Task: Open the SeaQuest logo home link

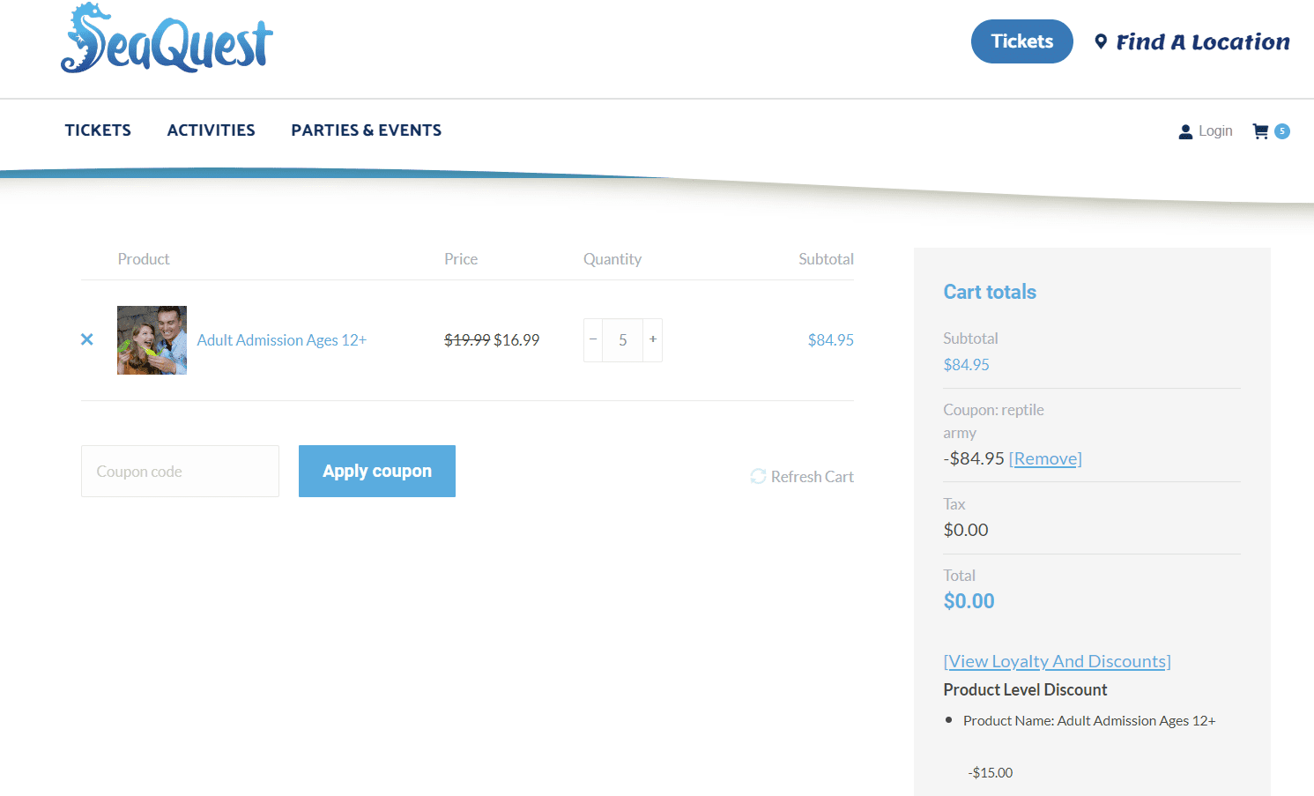Action: [x=167, y=38]
